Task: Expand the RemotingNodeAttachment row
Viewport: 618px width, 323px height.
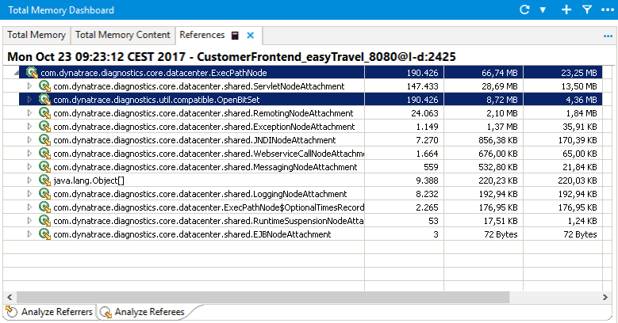Action: 29,113
